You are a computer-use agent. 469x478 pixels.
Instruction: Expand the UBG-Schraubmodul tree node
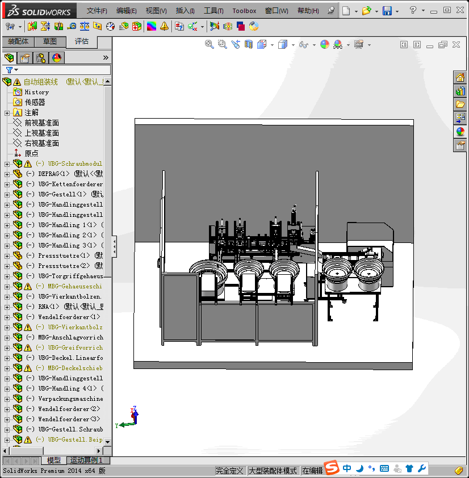pos(7,164)
